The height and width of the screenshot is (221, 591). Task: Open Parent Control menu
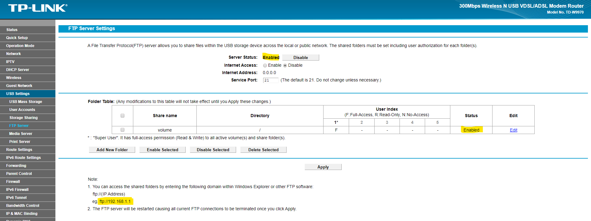(28, 174)
